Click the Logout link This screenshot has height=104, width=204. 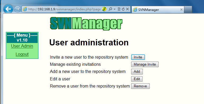click(x=22, y=54)
